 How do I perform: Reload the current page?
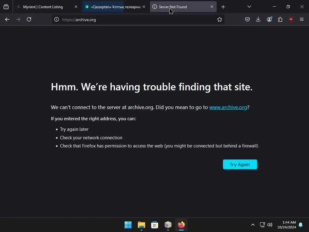[29, 19]
